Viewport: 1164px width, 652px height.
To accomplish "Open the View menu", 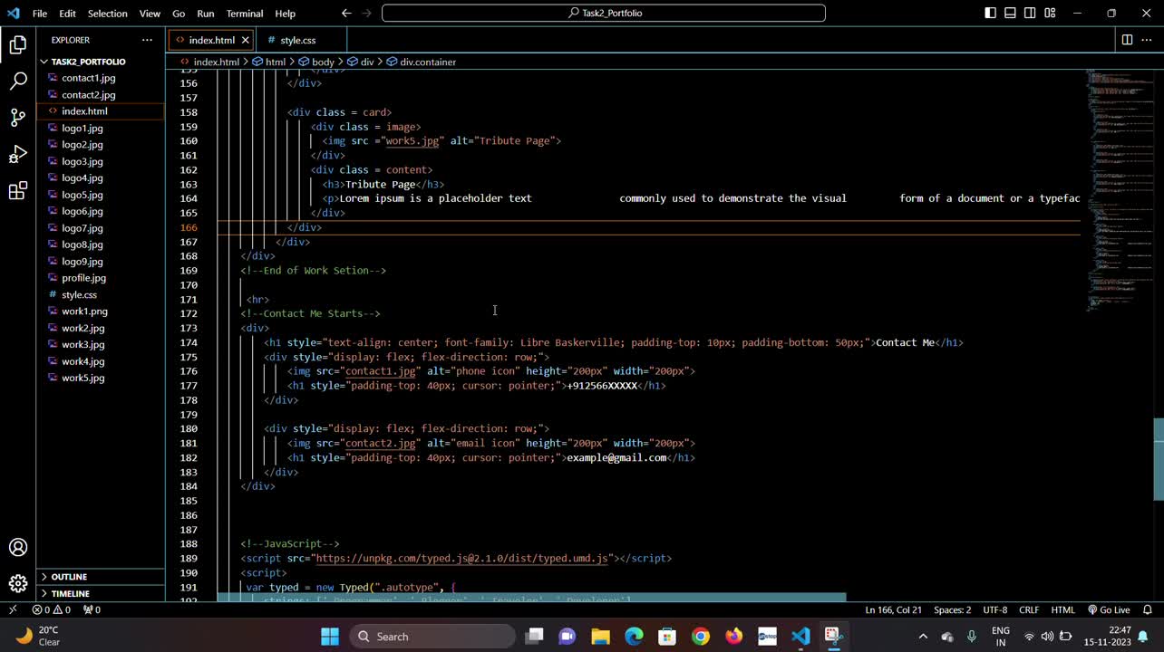I will click(x=150, y=13).
